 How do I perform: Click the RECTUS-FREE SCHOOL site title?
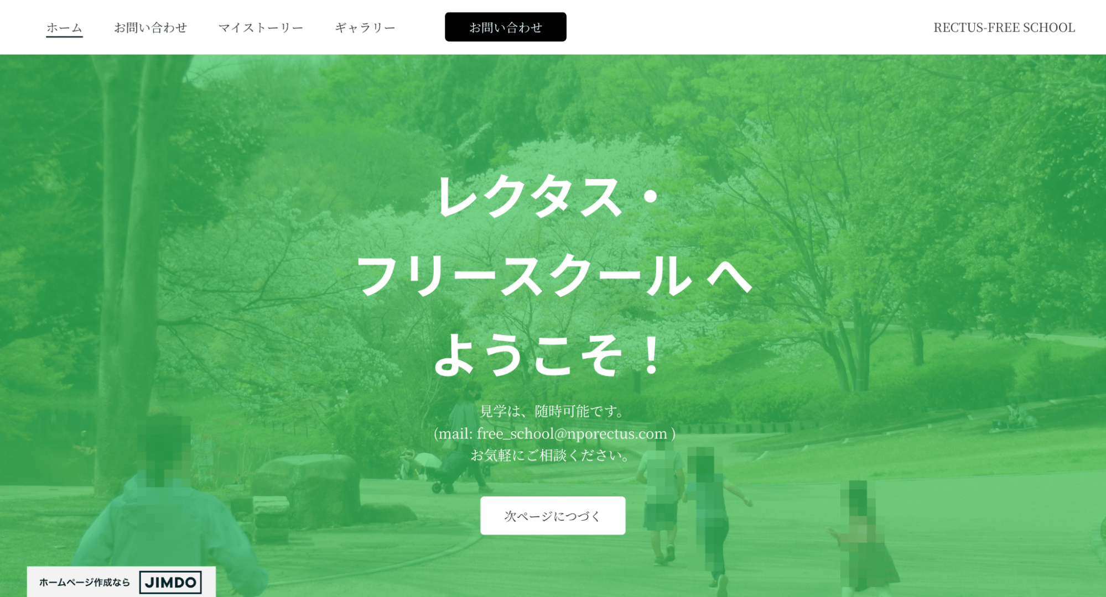(x=1004, y=28)
